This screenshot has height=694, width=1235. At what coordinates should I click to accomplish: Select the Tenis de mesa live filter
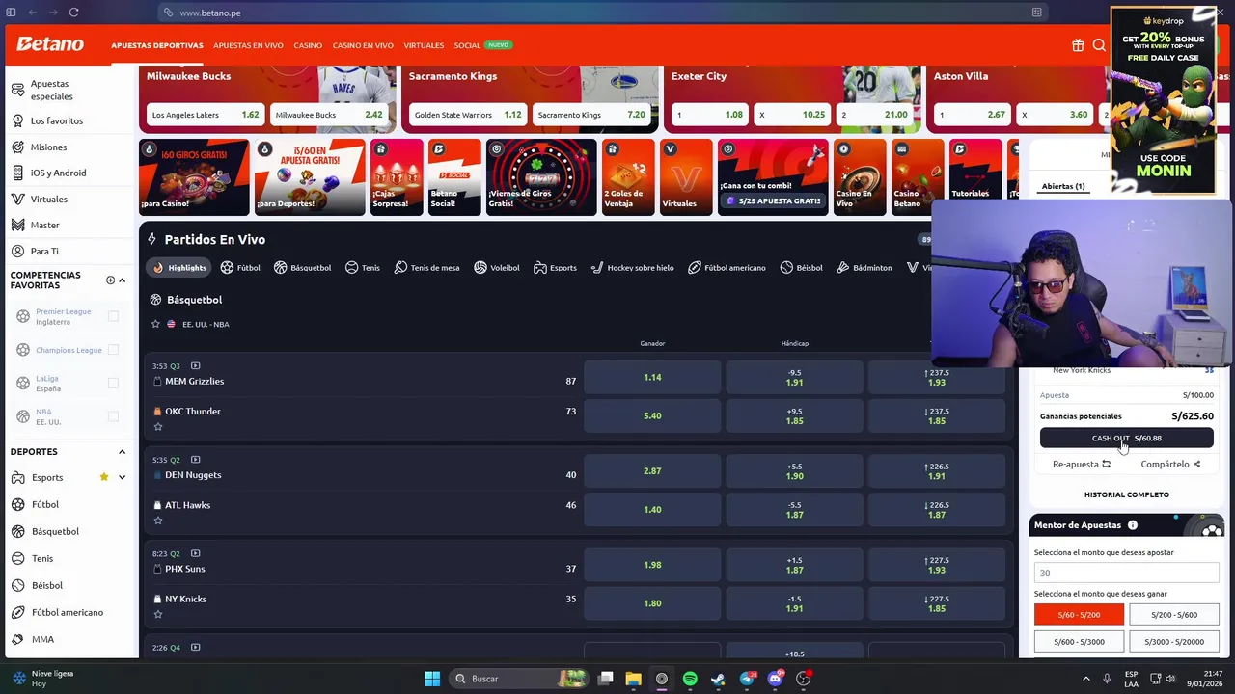[426, 268]
